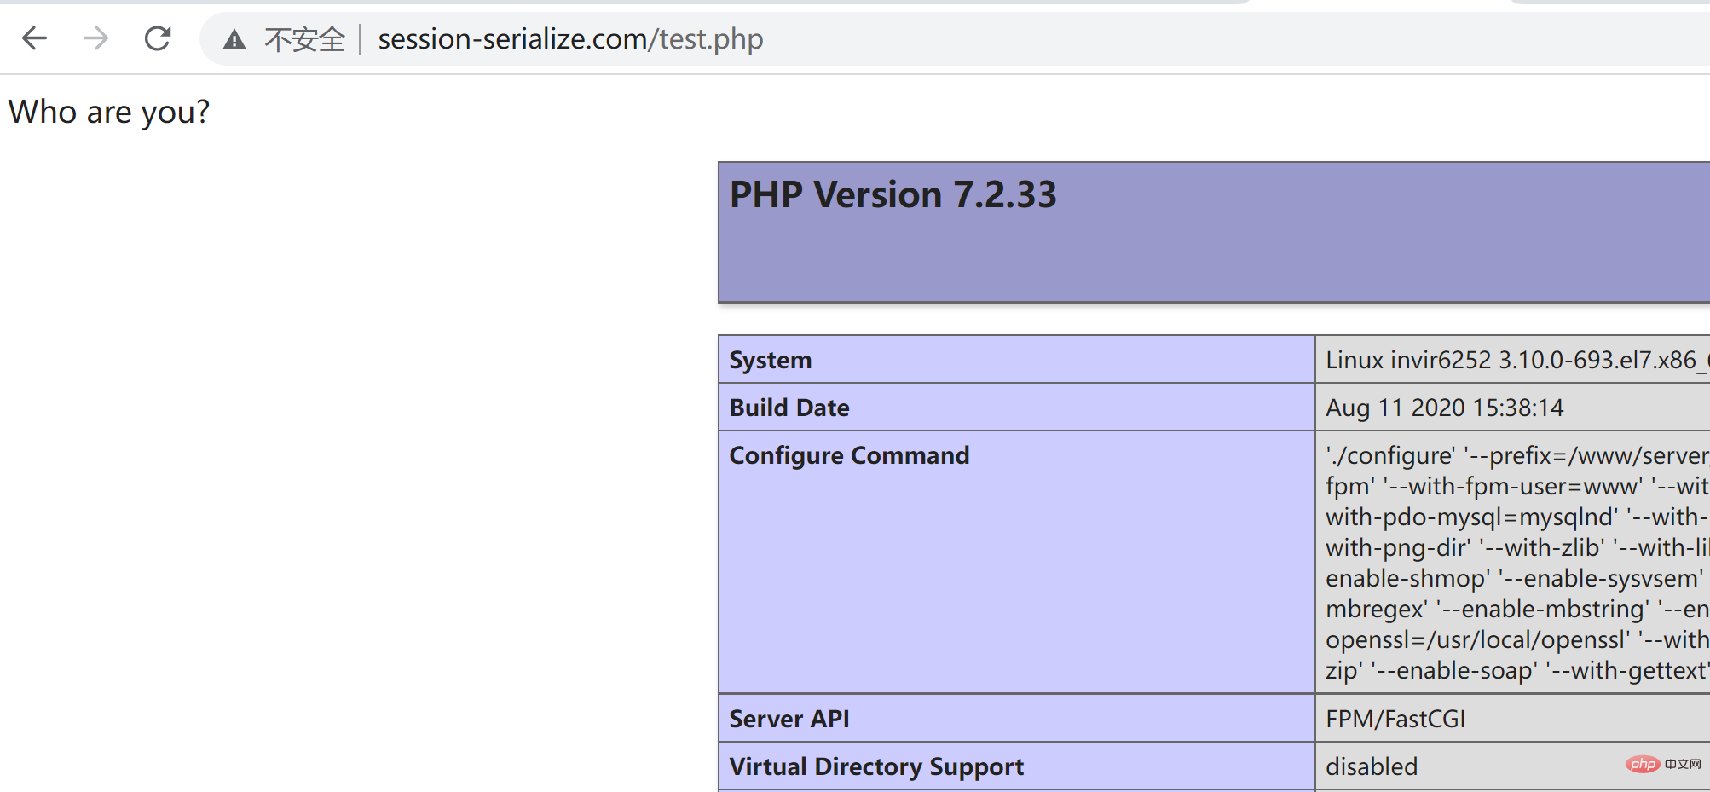
Task: Click the 'System' row label
Action: pyautogui.click(x=770, y=360)
